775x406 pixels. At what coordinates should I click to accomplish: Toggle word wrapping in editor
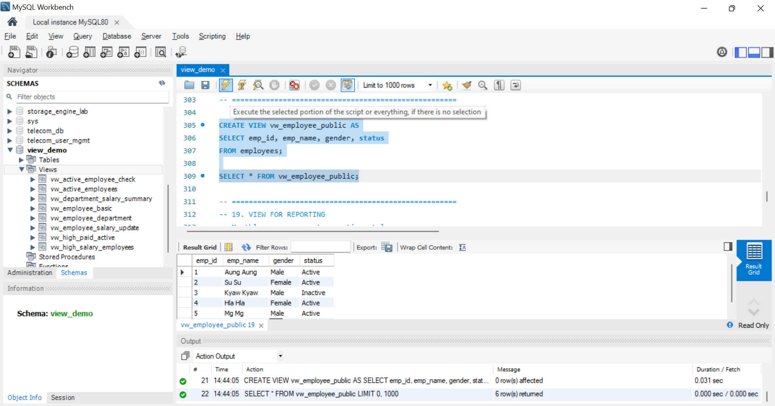tap(515, 85)
